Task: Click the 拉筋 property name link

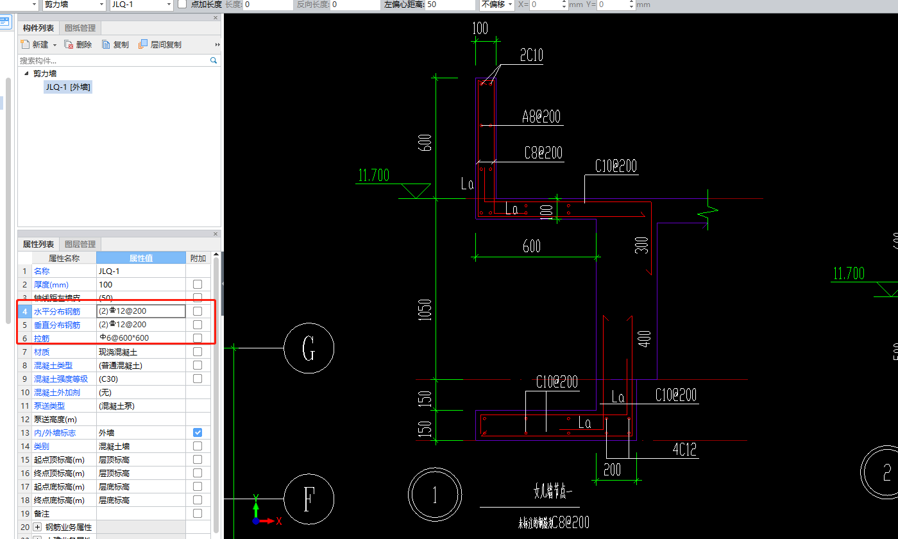Action: 42,338
